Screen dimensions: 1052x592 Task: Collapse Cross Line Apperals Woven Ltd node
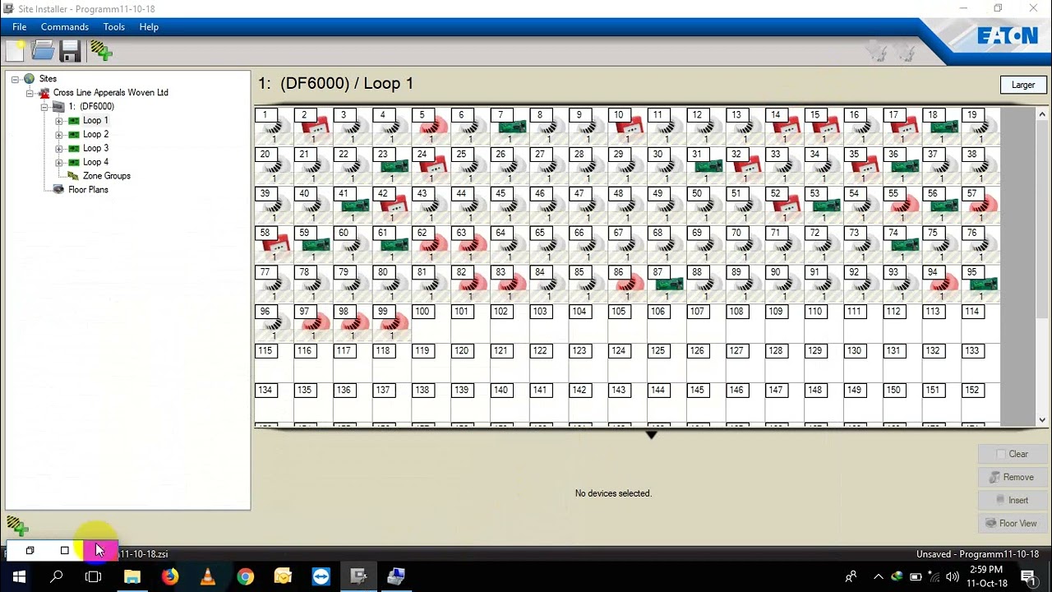pos(30,93)
